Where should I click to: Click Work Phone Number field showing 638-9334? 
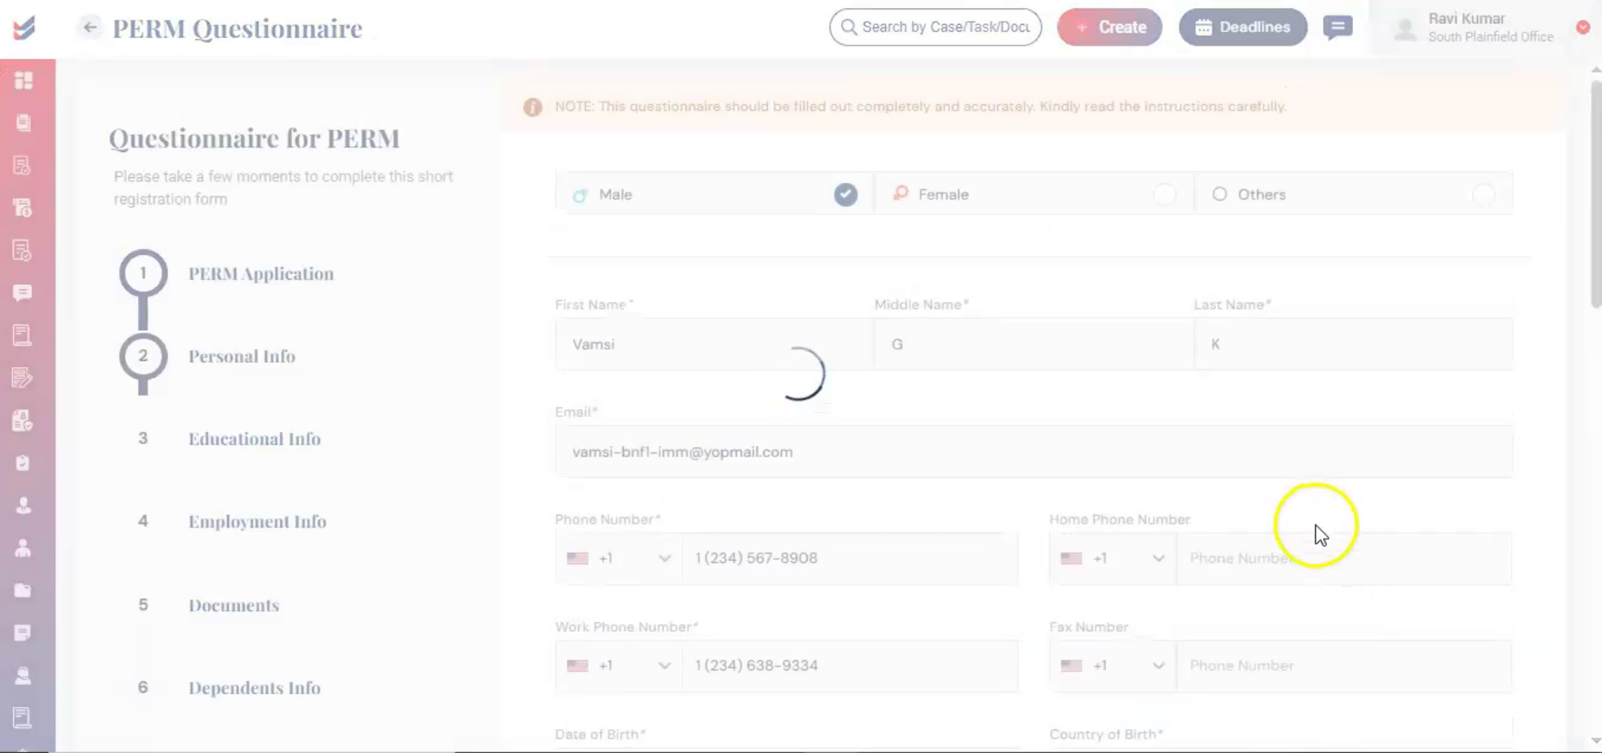[850, 666]
